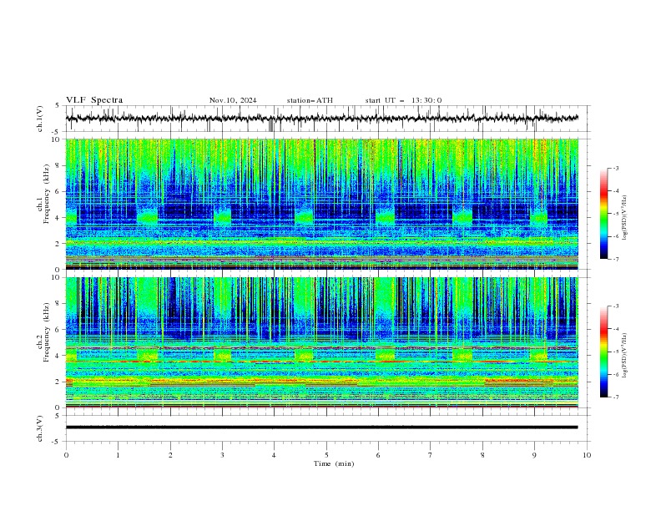Click tick label "3" on the Time axis

(x=222, y=455)
